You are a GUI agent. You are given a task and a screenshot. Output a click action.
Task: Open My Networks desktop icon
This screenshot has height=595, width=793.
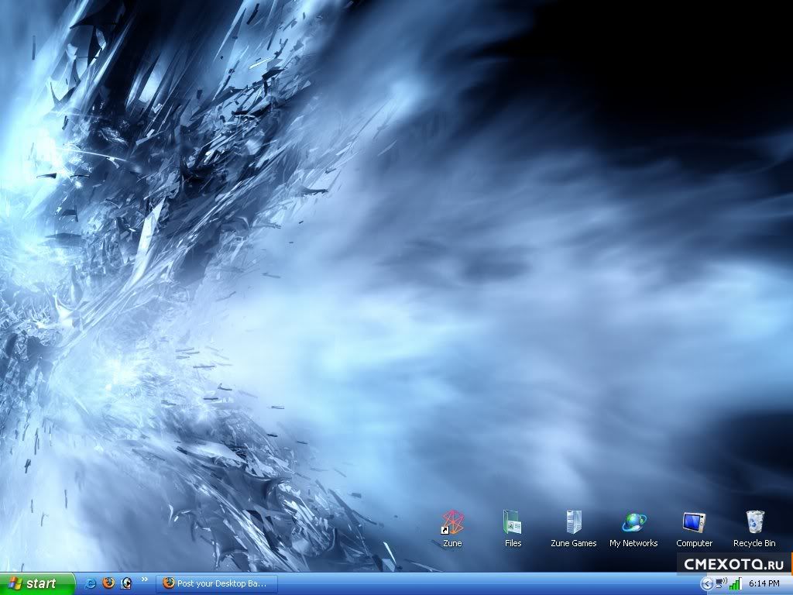pyautogui.click(x=633, y=523)
